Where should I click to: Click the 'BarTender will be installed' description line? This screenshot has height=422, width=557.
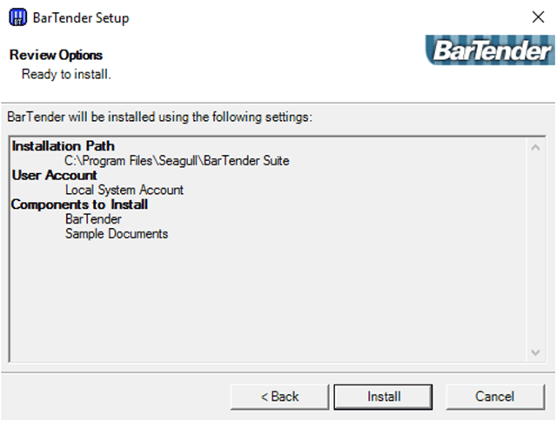click(158, 116)
